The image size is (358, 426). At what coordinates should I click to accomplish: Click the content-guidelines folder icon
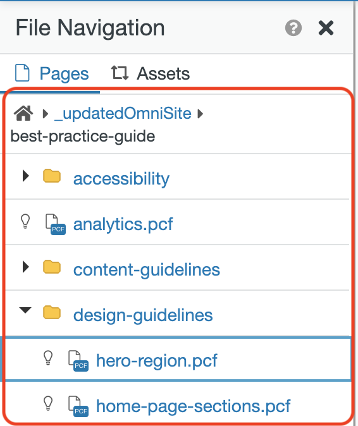(x=52, y=267)
